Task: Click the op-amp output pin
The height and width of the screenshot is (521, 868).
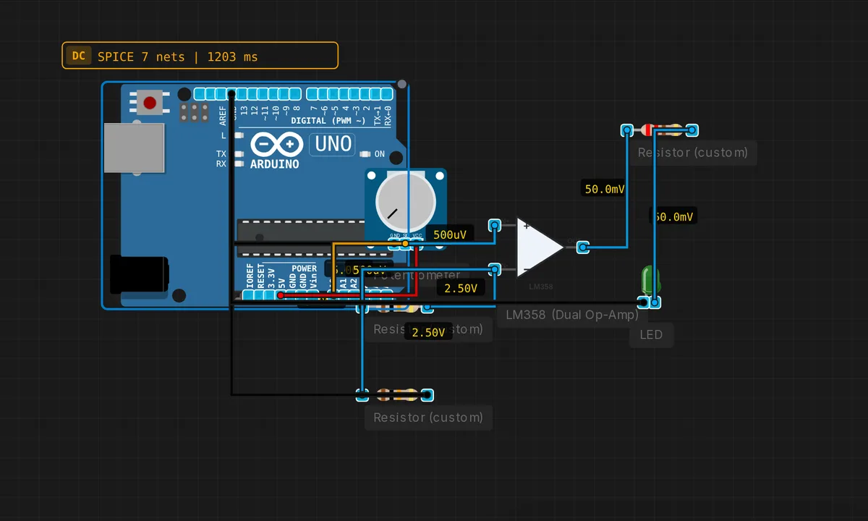Action: pos(583,247)
